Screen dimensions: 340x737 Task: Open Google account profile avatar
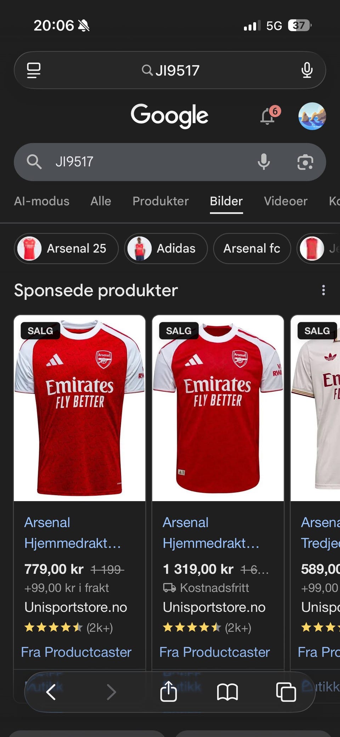tap(312, 116)
